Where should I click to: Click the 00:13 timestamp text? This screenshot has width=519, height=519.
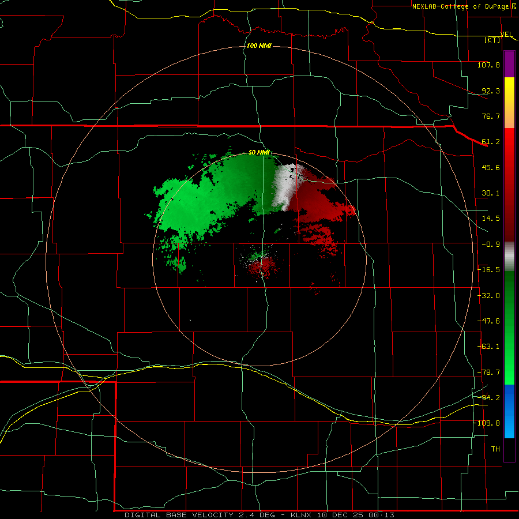coord(380,515)
